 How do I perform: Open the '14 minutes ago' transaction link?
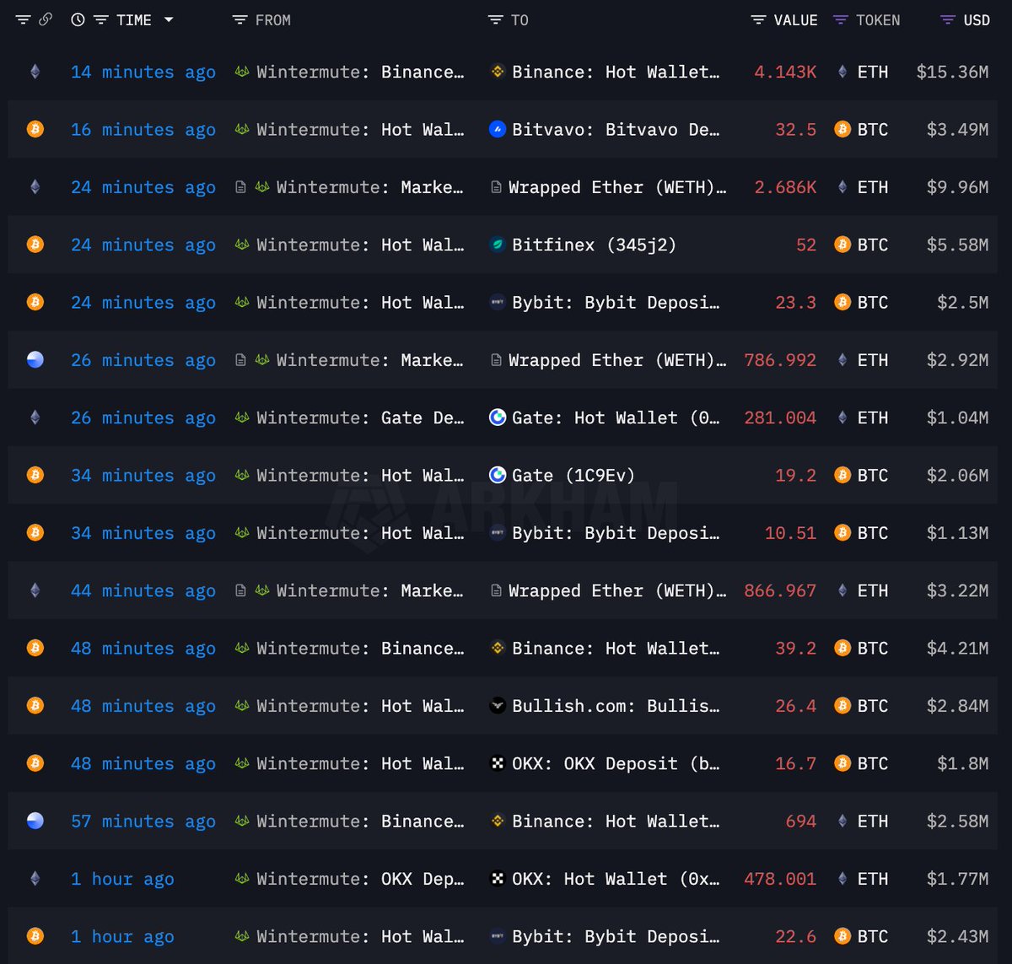143,72
